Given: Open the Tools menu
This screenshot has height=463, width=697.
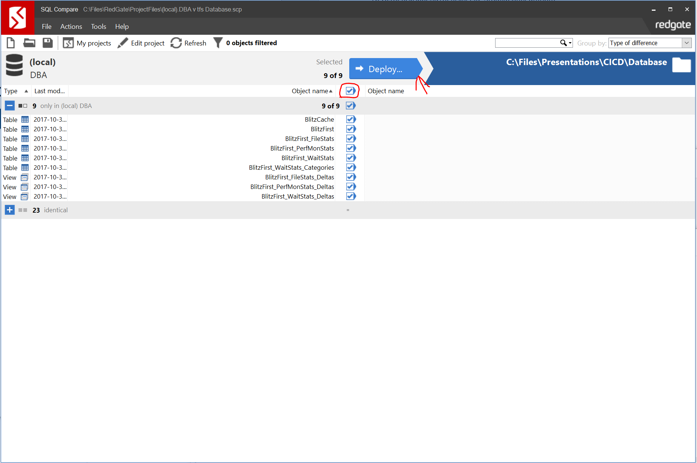Looking at the screenshot, I should click(99, 27).
